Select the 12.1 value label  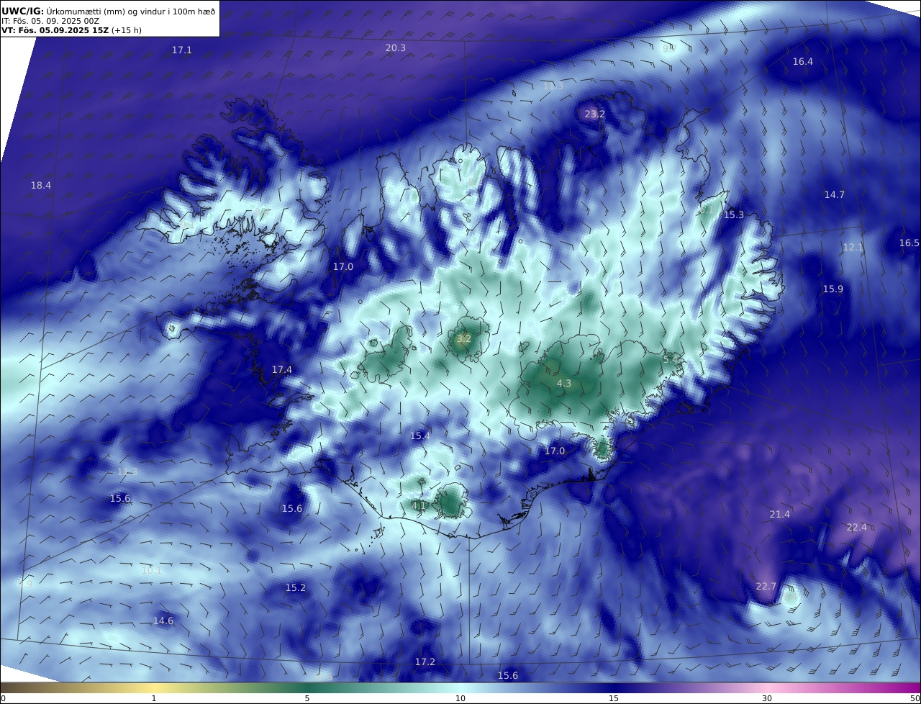[x=853, y=248]
